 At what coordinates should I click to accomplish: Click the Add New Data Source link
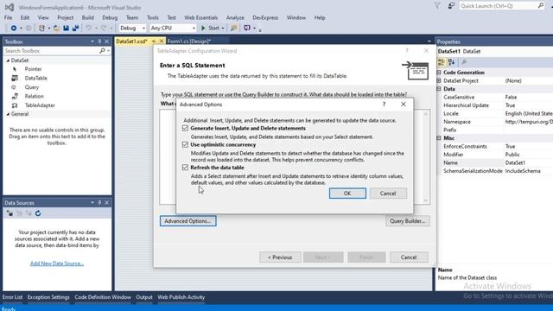(x=57, y=263)
